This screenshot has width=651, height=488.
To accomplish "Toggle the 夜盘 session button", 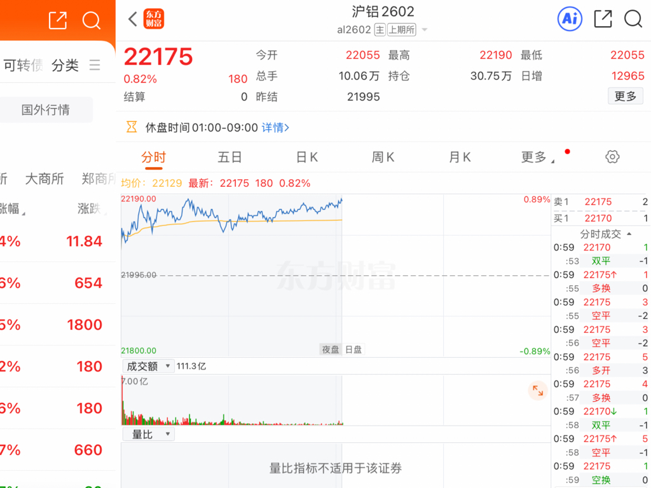I will click(x=331, y=349).
